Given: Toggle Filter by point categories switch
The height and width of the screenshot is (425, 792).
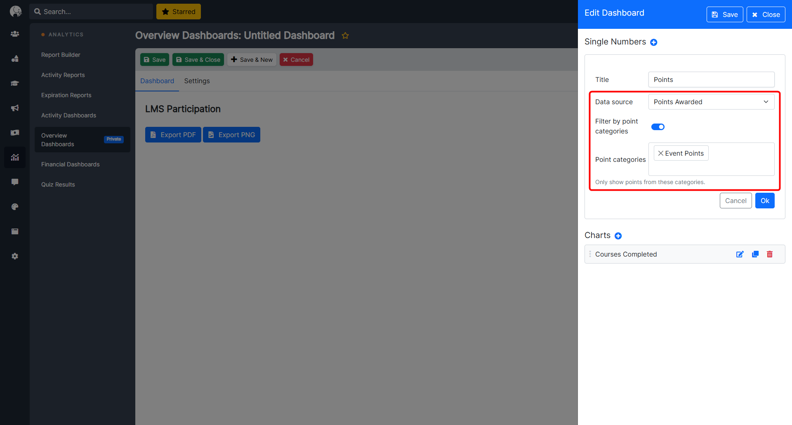Looking at the screenshot, I should (658, 127).
